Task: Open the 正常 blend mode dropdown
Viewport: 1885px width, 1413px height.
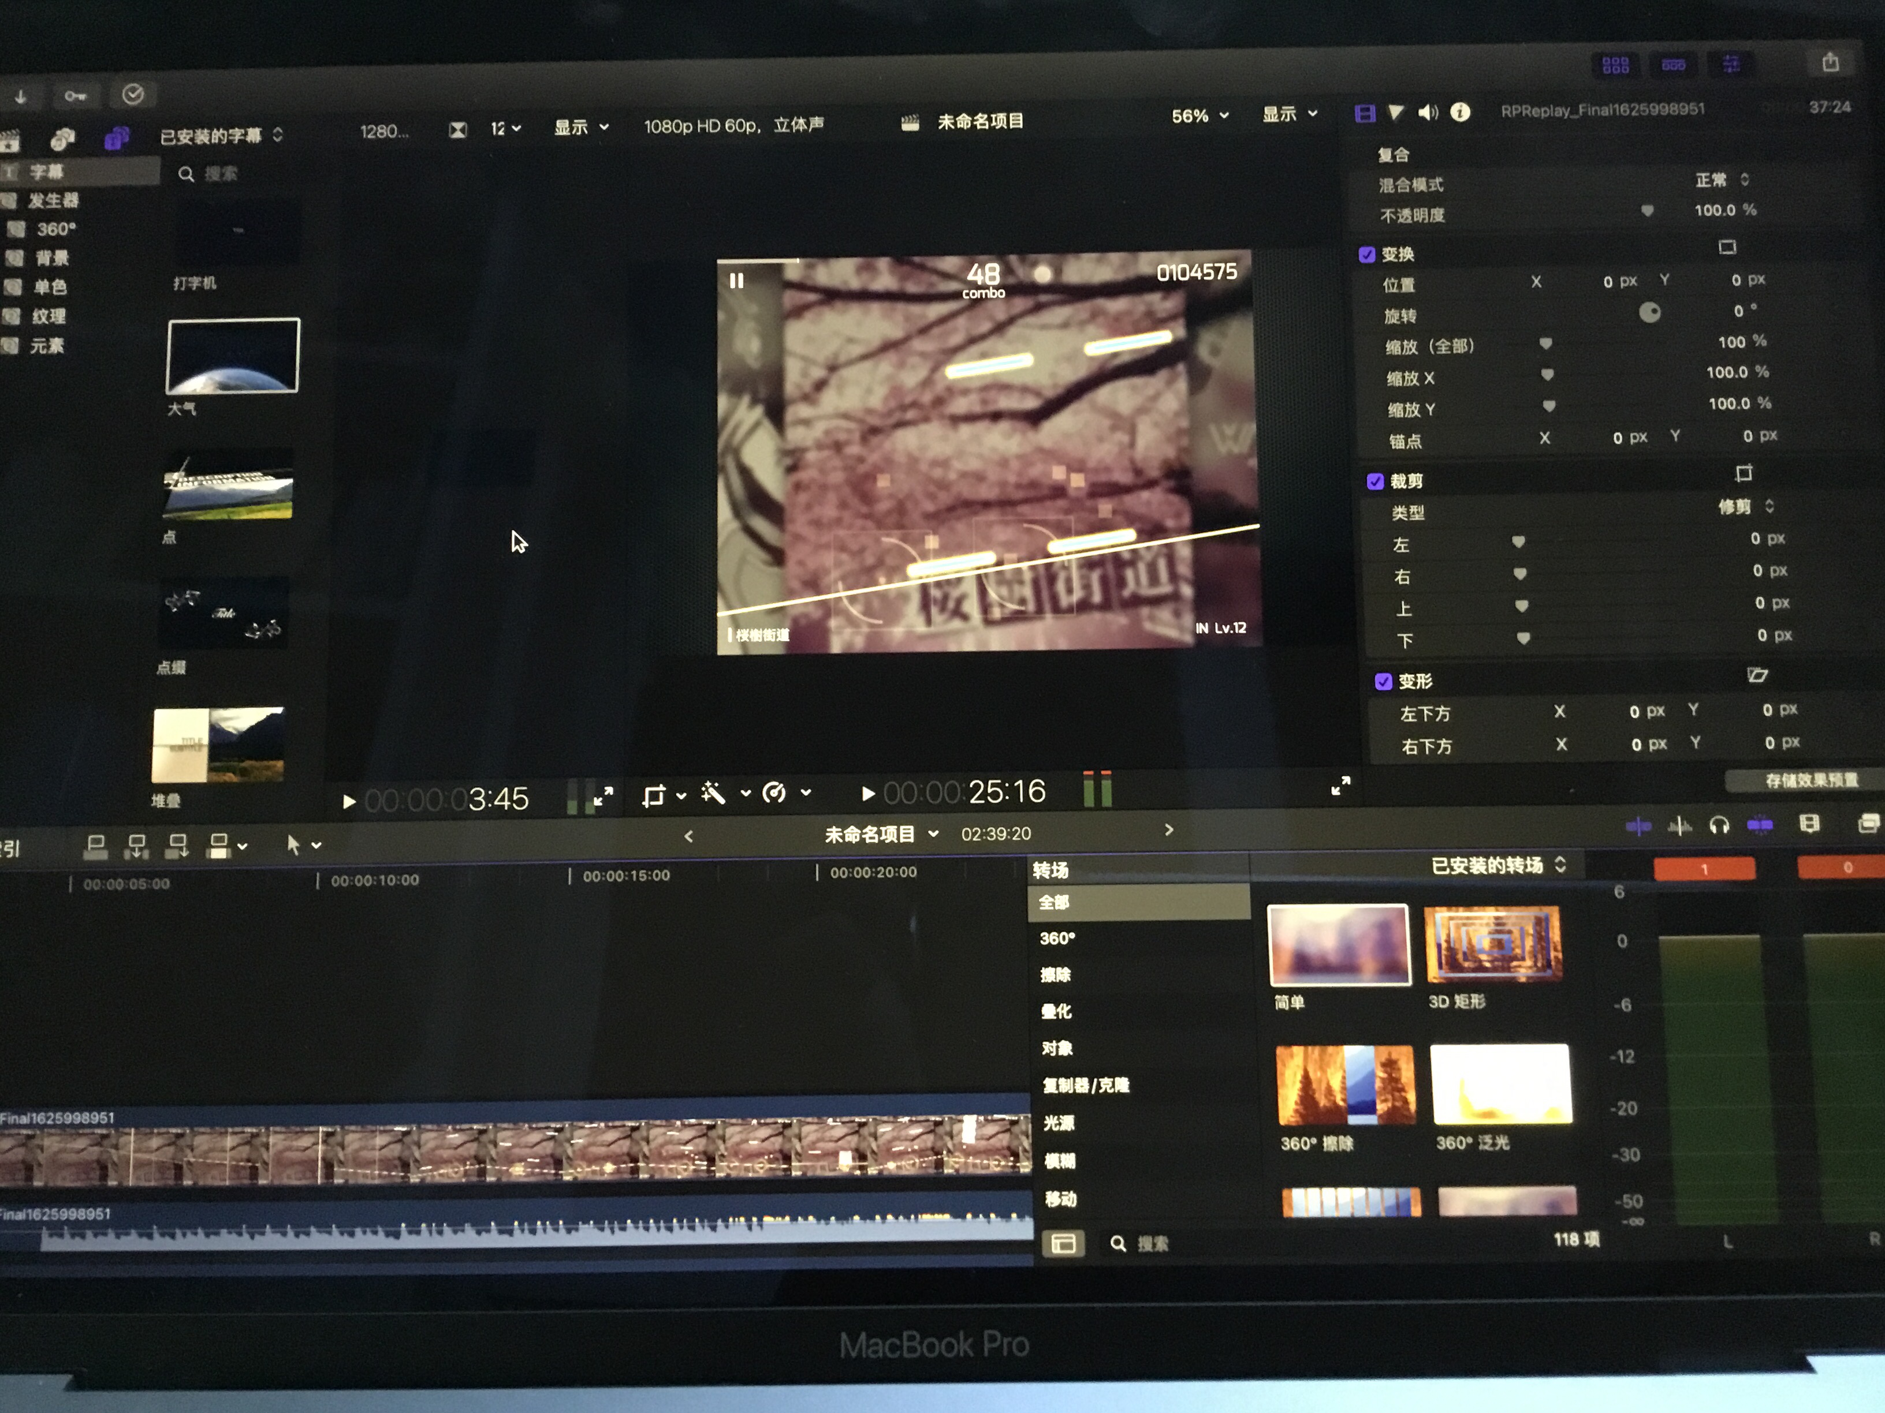Action: pos(1722,180)
